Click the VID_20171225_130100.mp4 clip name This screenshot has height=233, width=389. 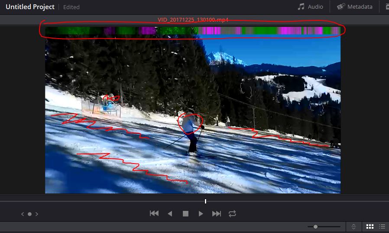click(x=193, y=20)
